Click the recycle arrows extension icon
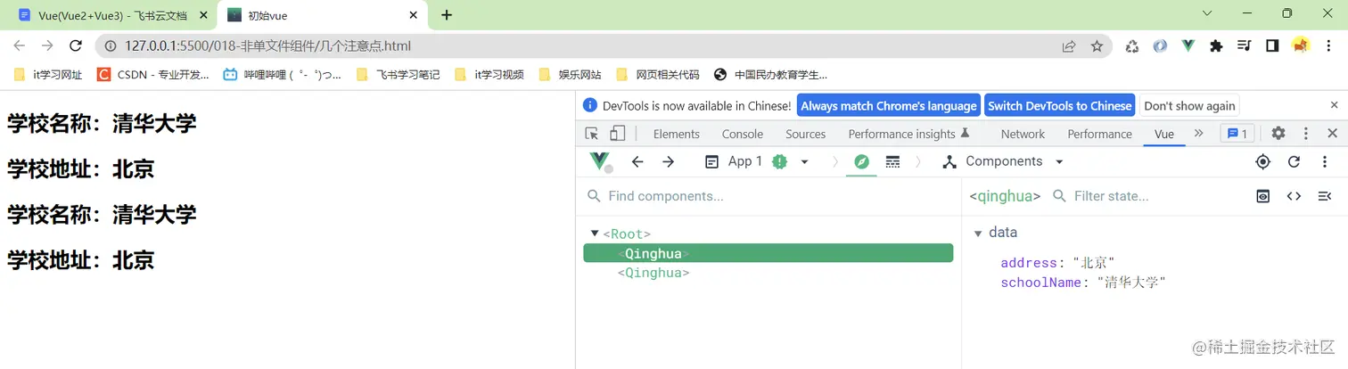1348x369 pixels. pyautogui.click(x=1131, y=45)
